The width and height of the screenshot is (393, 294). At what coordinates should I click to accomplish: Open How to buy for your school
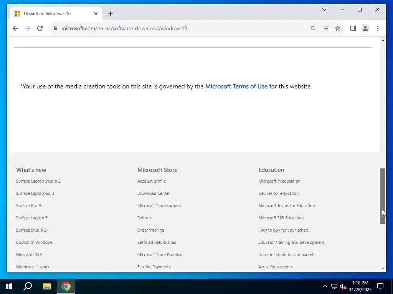(284, 230)
